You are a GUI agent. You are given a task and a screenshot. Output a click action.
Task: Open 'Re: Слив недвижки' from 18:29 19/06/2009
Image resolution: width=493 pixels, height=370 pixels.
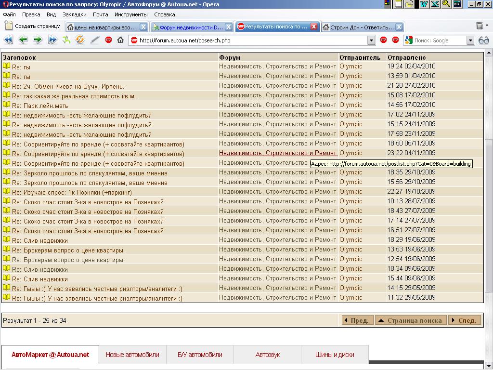(x=39, y=240)
